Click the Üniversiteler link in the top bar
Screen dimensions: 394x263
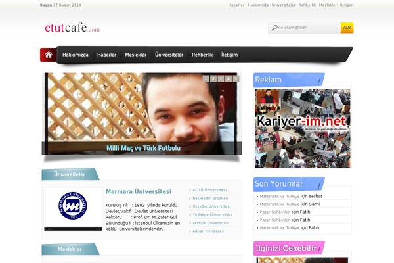tap(284, 5)
